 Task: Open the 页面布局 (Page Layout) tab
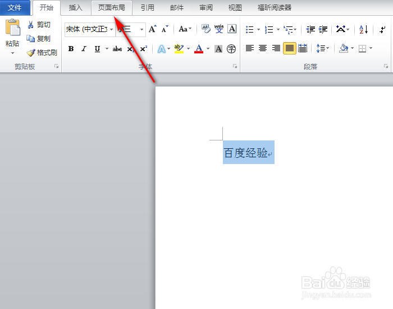(x=112, y=8)
